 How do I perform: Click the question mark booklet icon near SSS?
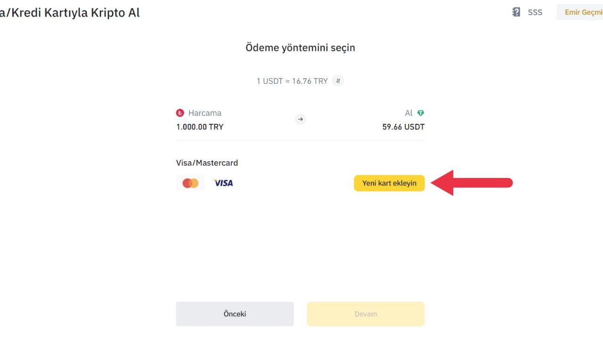(x=515, y=12)
